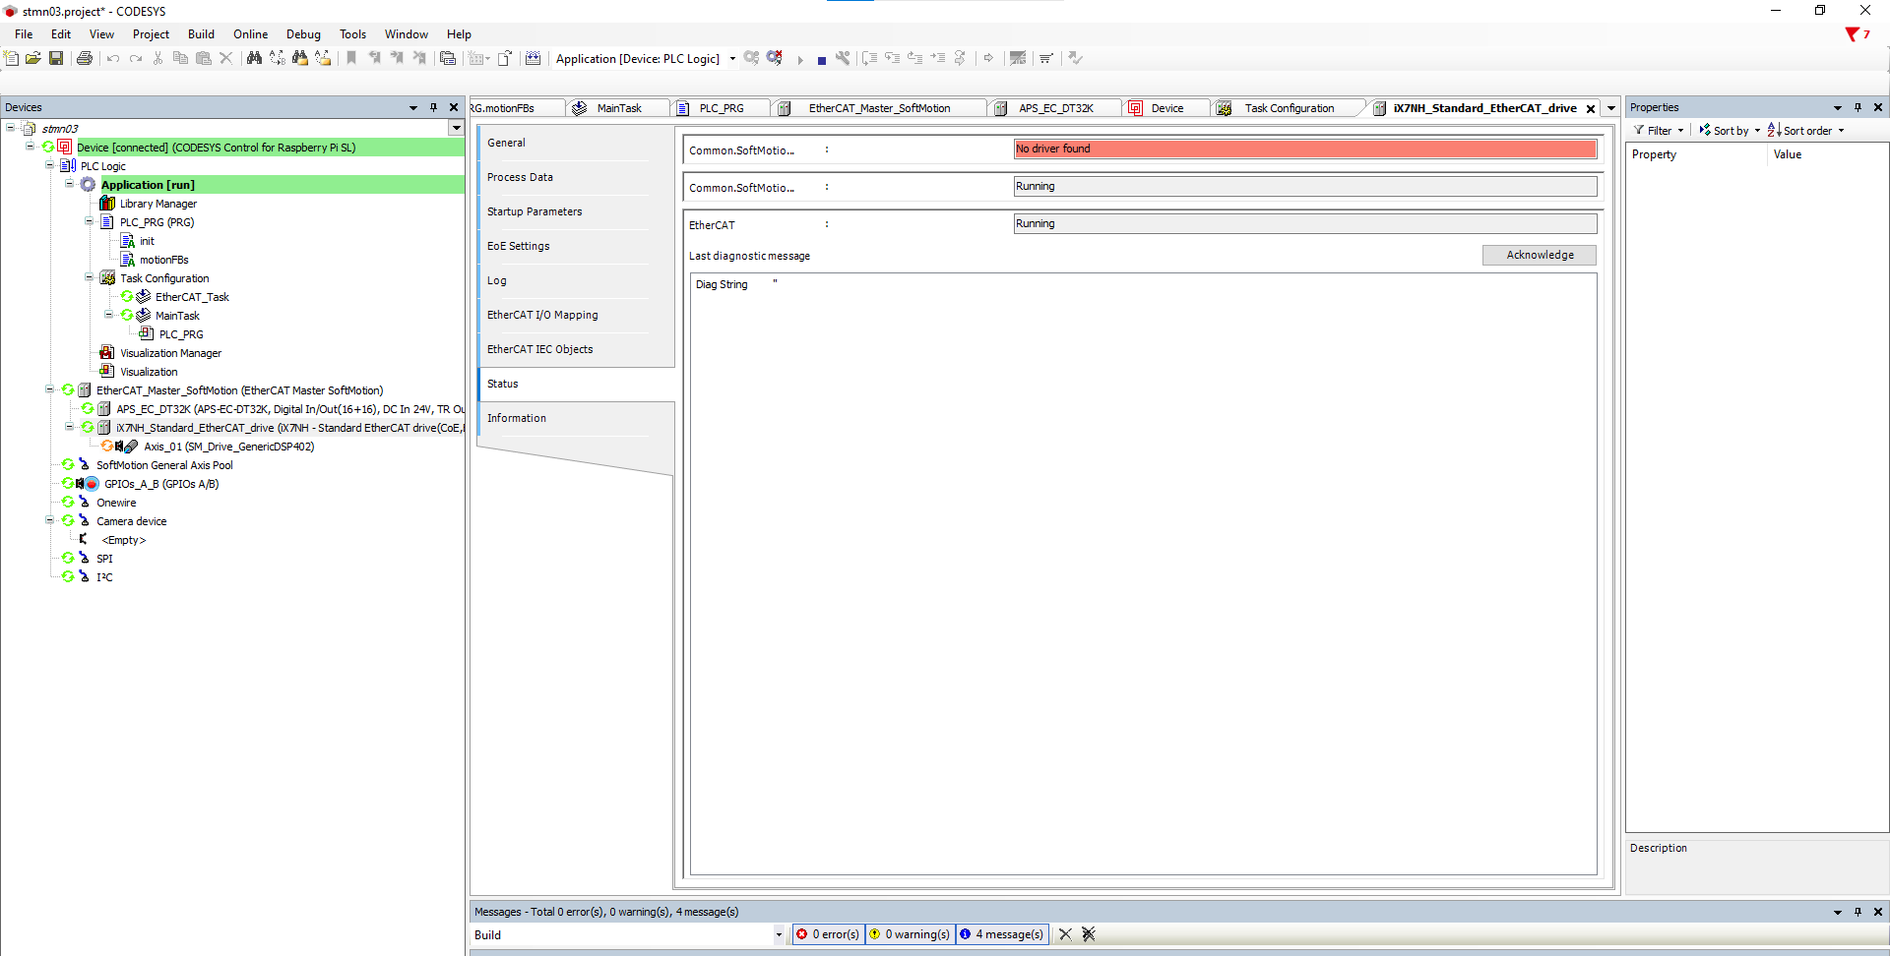1890x956 pixels.
Task: Click the 'No driver found' status field
Action: coord(1305,149)
